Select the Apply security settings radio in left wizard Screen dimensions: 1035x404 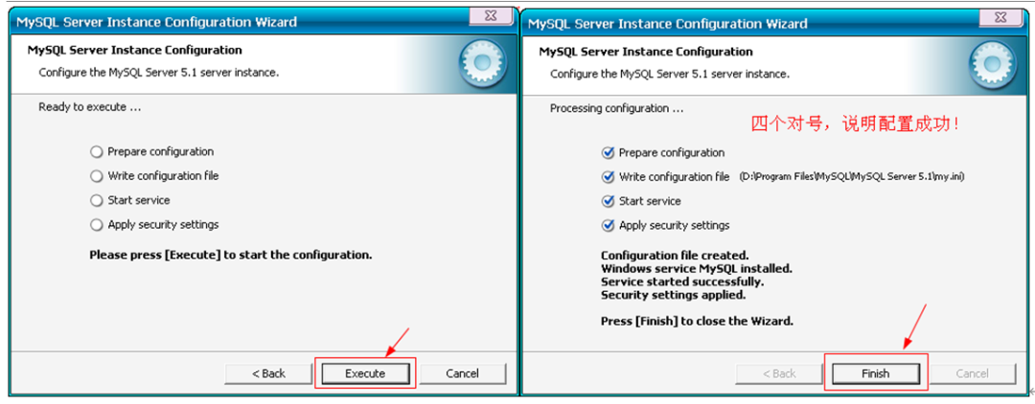97,225
